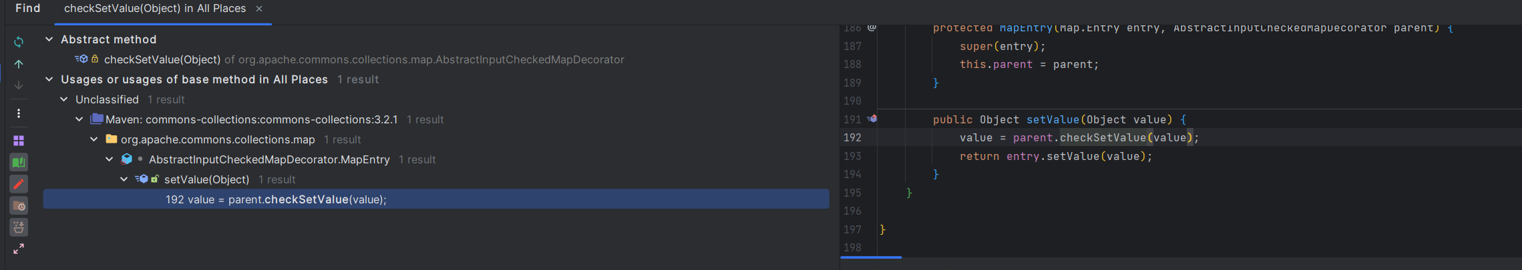The image size is (1522, 270).
Task: Click the purple Group By grid icon
Action: (19, 141)
